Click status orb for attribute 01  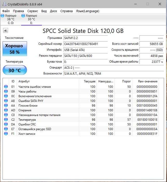(6, 87)
